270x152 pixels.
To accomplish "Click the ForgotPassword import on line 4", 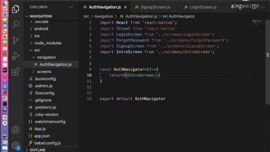I will click(164, 41).
